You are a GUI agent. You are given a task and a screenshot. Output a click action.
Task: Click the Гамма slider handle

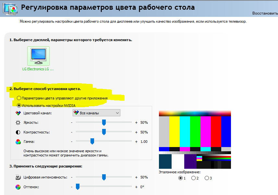tap(92, 142)
